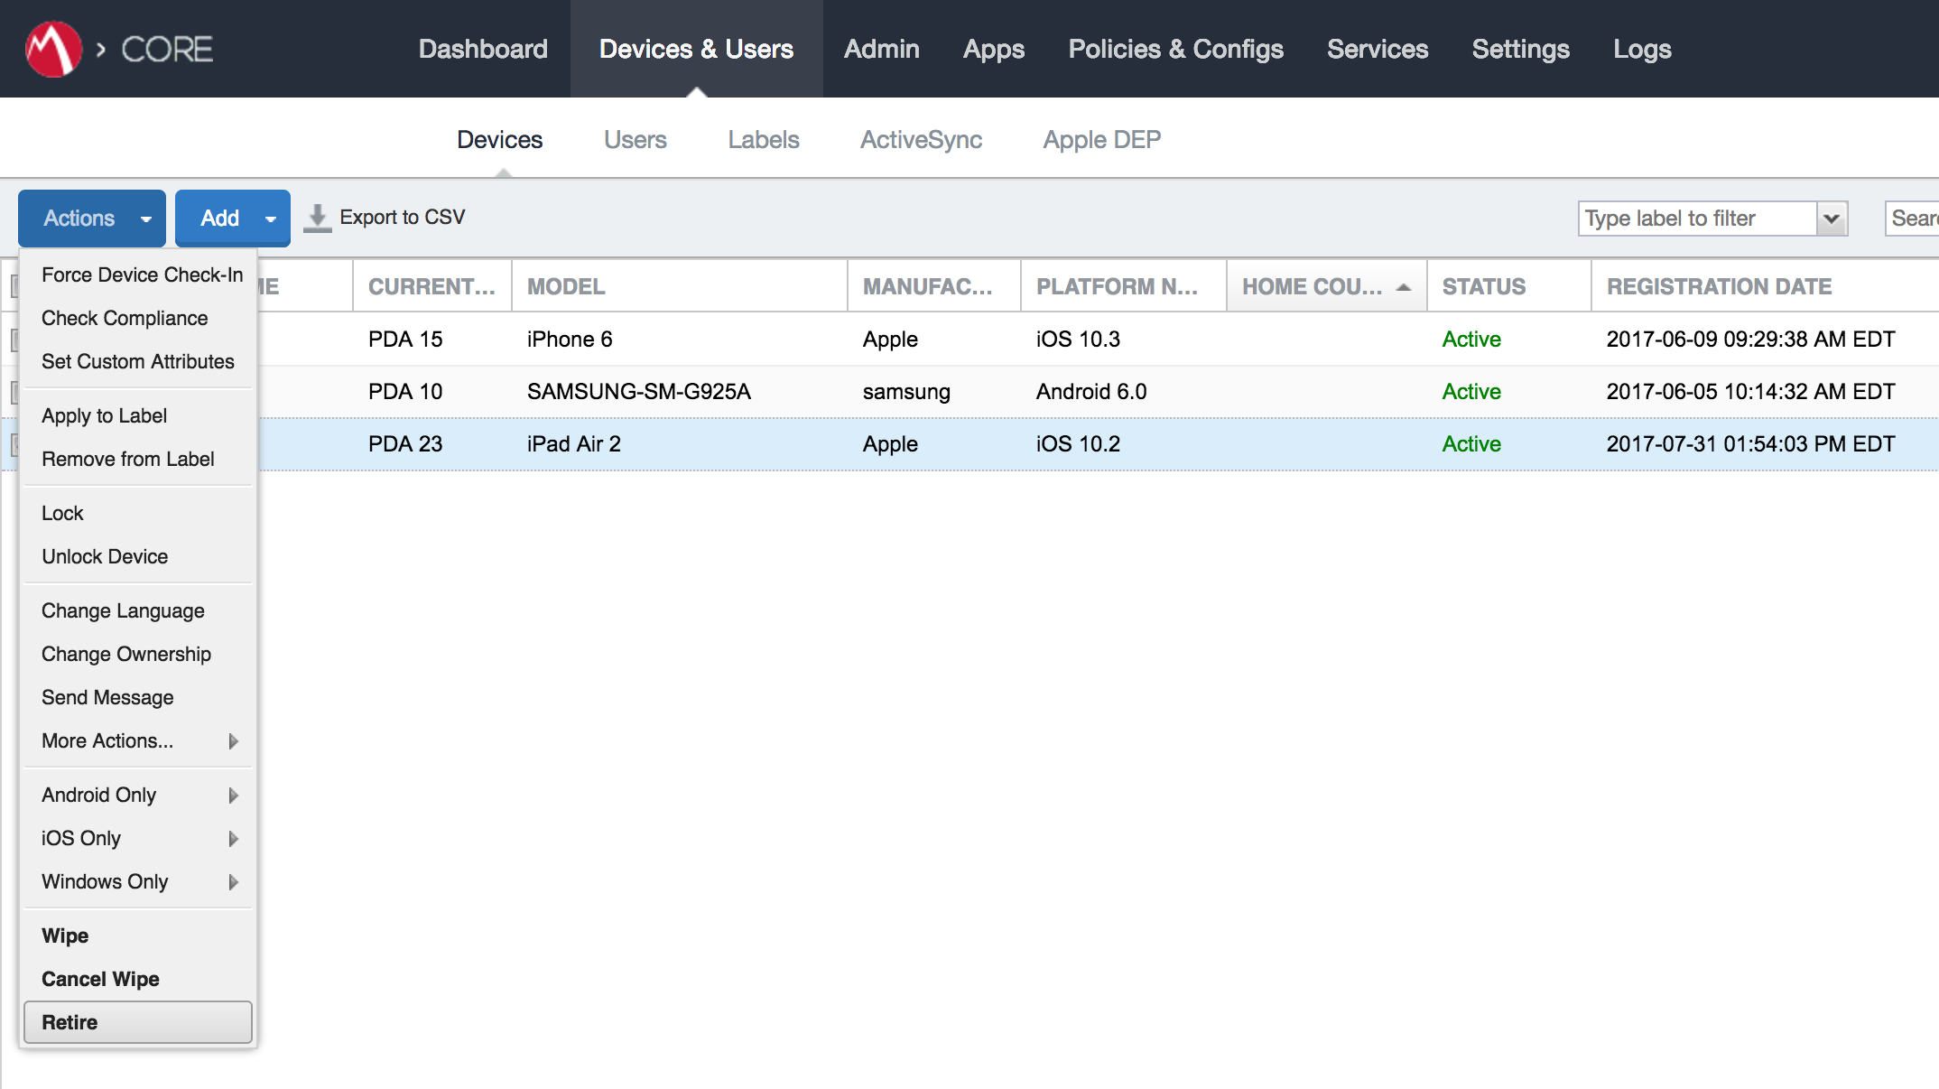Viewport: 1939px width, 1089px height.
Task: Choose Wipe from the Actions menu
Action: click(65, 935)
